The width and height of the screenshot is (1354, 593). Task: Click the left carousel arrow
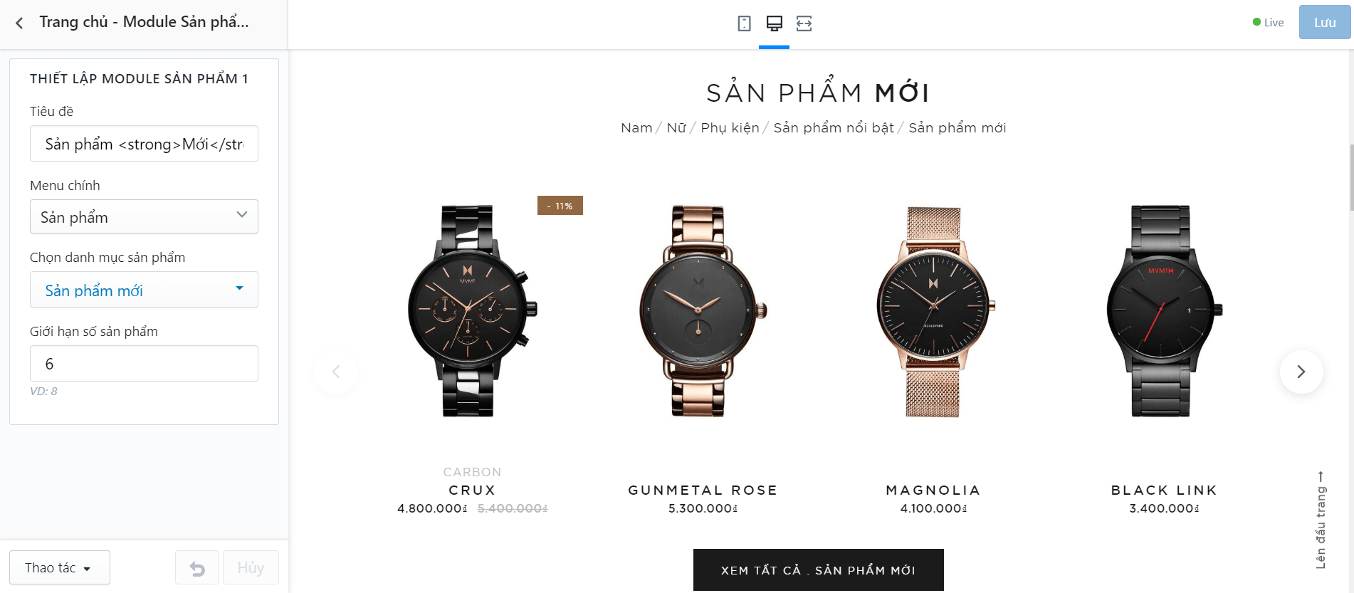(336, 372)
